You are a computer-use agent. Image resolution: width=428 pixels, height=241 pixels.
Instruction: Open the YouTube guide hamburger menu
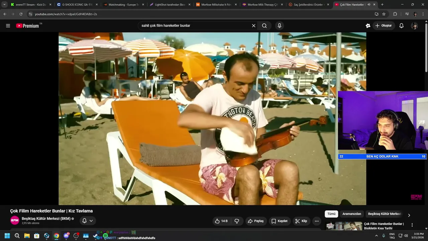(x=8, y=26)
